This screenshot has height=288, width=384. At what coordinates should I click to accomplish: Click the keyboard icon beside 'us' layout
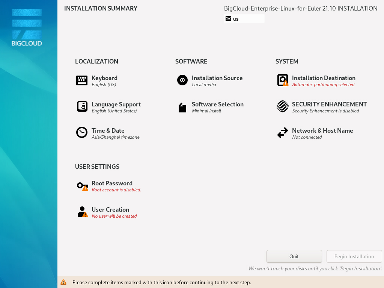[x=228, y=19]
